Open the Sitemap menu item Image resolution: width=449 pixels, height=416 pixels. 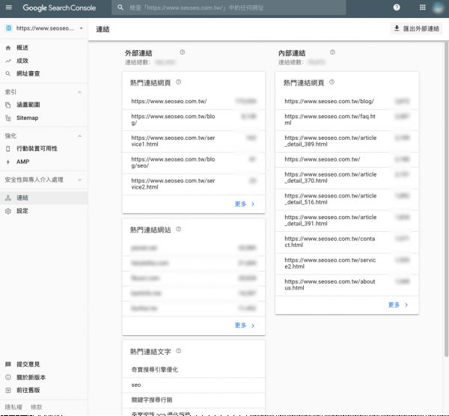click(43, 118)
